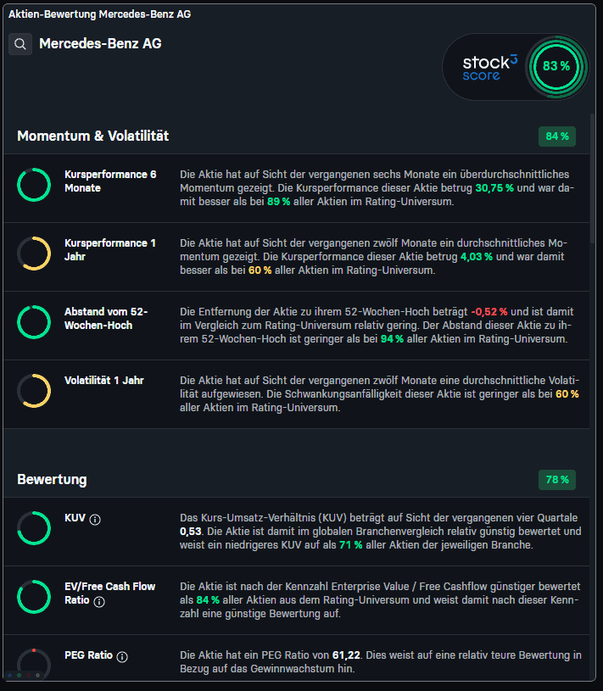Click the KUV score gauge ring
The width and height of the screenshot is (603, 691).
tap(34, 527)
